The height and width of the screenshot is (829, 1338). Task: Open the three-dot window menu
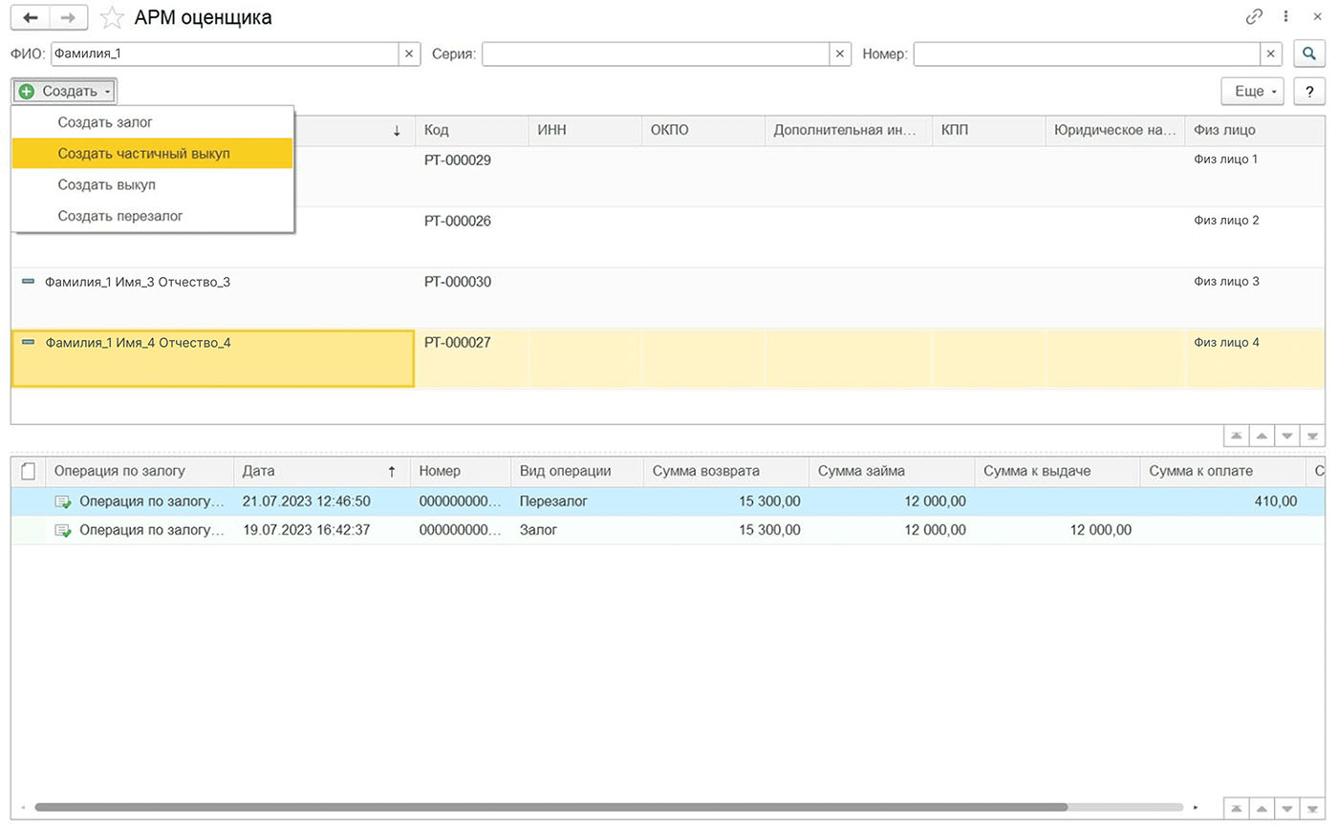(1285, 17)
